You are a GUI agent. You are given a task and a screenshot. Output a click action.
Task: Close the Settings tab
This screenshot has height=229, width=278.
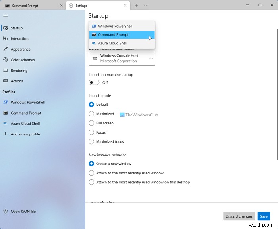click(x=125, y=6)
